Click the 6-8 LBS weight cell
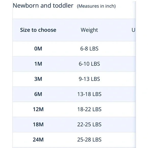 (x=89, y=49)
